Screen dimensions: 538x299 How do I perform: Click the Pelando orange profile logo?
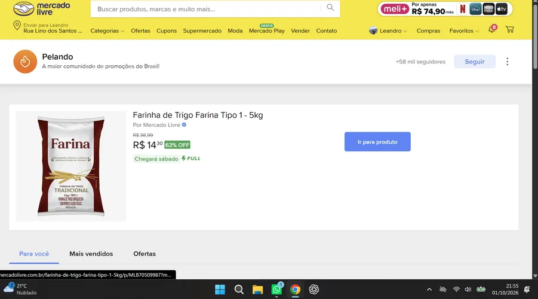[25, 62]
